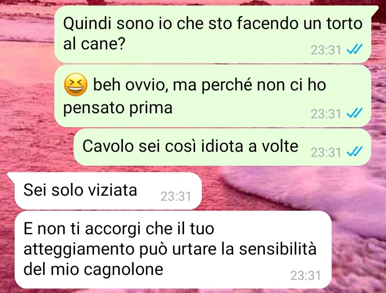
Task: Tap the word 'sensibilità' in last message
Action: coord(278,249)
